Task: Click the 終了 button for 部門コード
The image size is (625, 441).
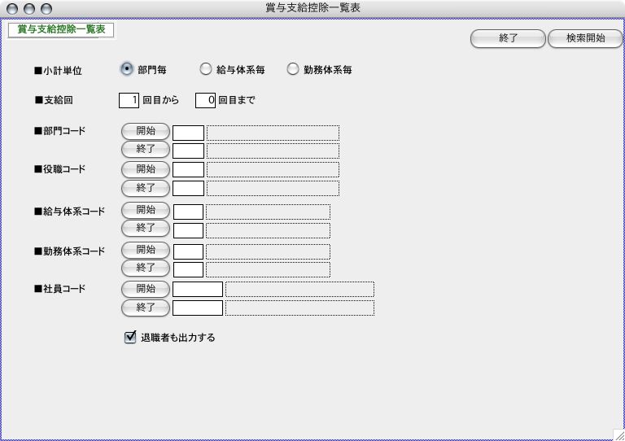Action: pyautogui.click(x=146, y=150)
